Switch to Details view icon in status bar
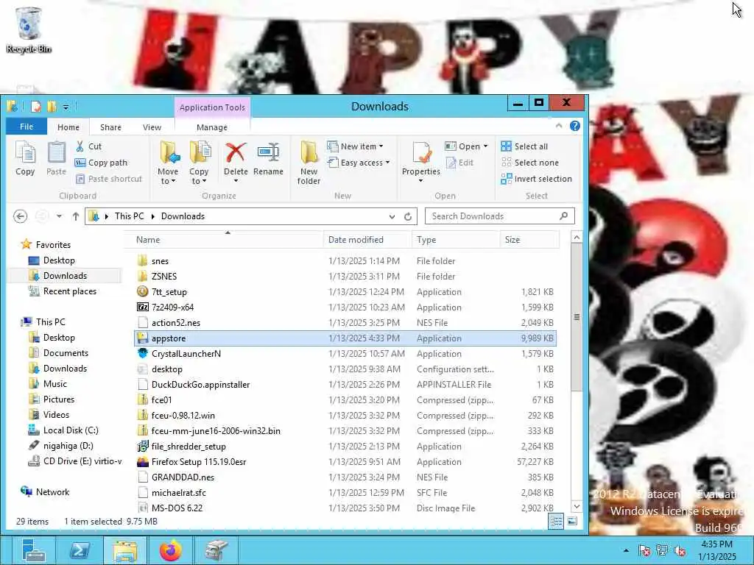This screenshot has height=565, width=754. point(556,522)
